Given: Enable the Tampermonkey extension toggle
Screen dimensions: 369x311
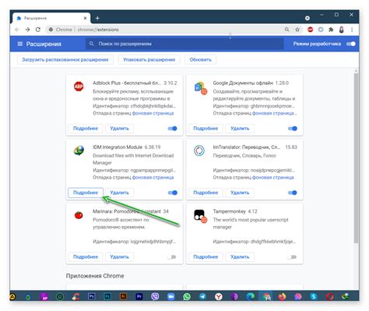Looking at the screenshot, I should click(292, 256).
